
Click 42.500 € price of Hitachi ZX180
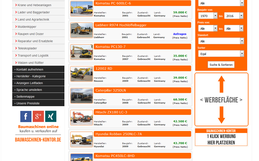180,121
